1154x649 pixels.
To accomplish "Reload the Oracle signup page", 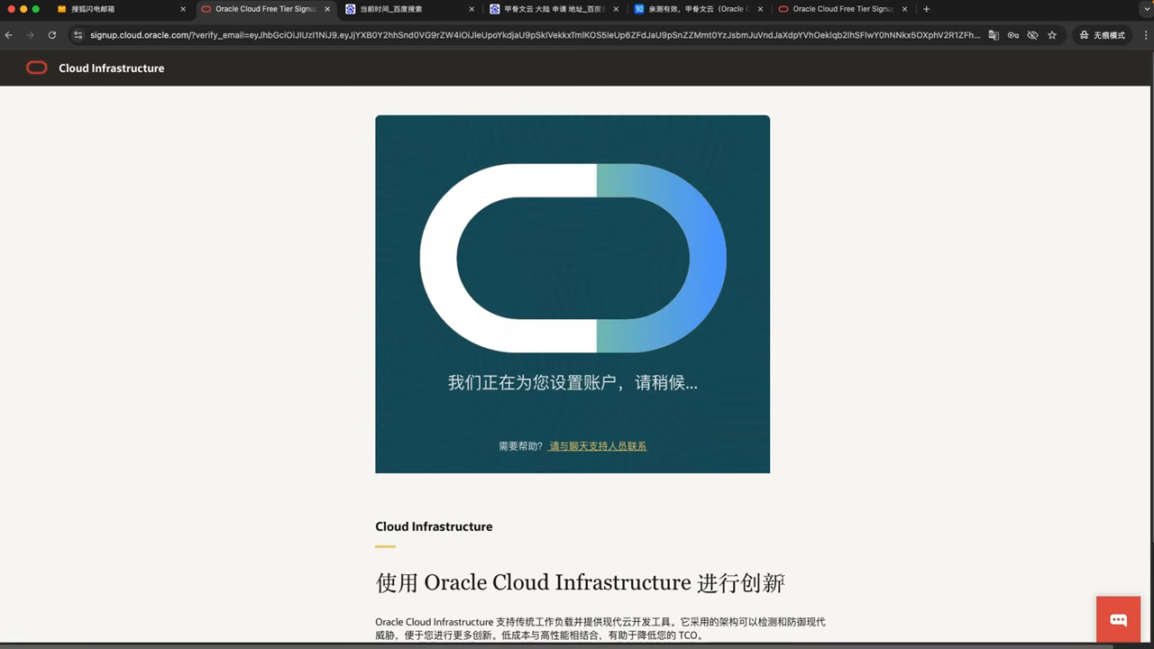I will [x=52, y=35].
